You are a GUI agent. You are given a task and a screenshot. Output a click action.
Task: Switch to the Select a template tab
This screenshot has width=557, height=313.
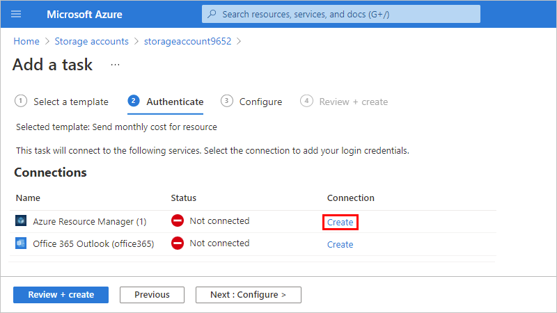[x=61, y=102]
